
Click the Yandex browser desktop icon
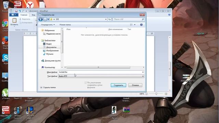pos(30,5)
